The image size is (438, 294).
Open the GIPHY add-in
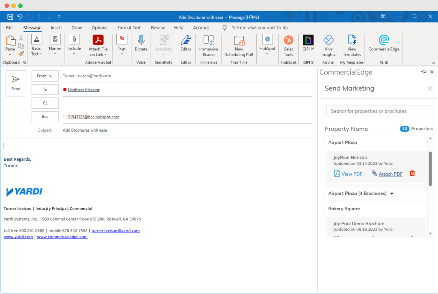(308, 43)
